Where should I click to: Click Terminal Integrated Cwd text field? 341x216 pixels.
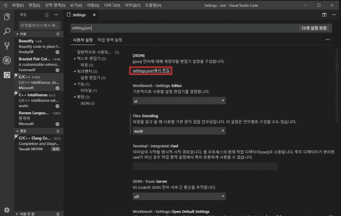click(x=205, y=166)
